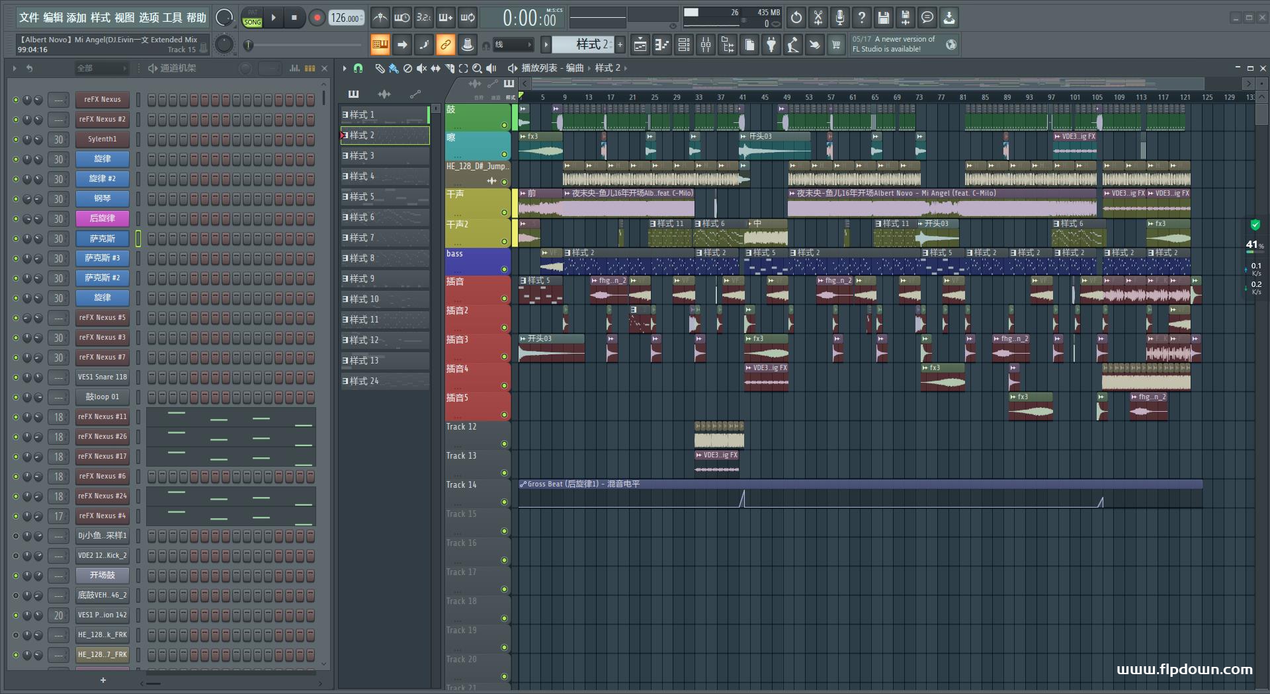Open the 工具 menu
Viewport: 1270px width, 694px height.
coord(172,18)
